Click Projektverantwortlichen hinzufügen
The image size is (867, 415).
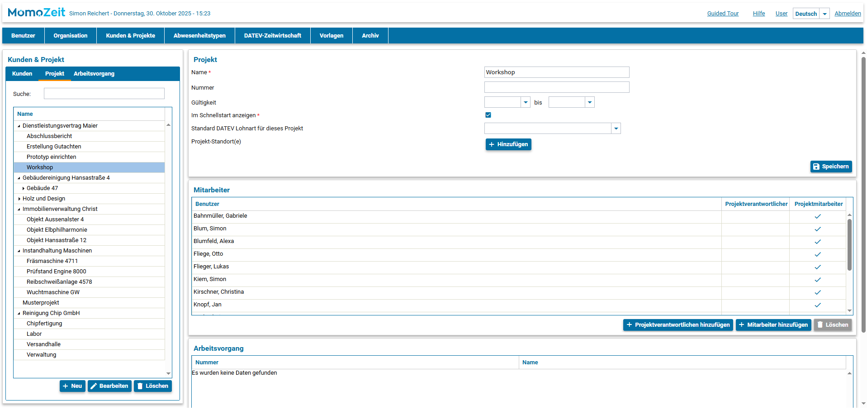(677, 325)
